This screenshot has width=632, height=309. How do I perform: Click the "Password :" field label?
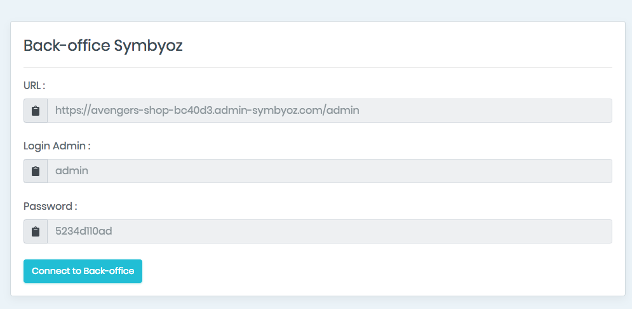(50, 207)
